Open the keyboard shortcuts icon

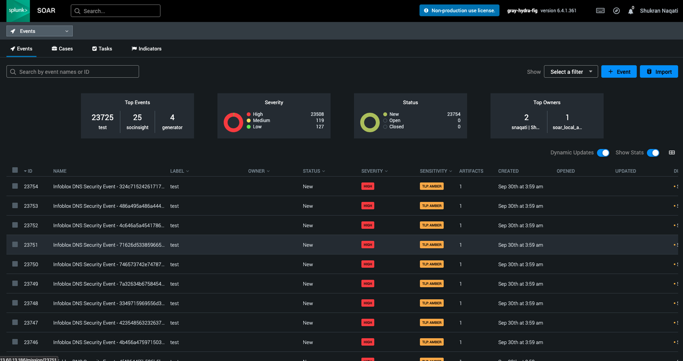tap(600, 11)
